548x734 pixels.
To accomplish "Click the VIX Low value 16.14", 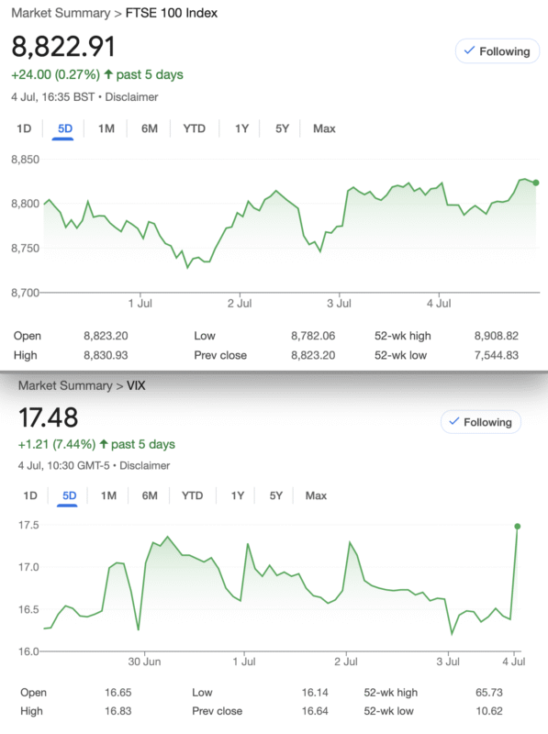I will 315,693.
